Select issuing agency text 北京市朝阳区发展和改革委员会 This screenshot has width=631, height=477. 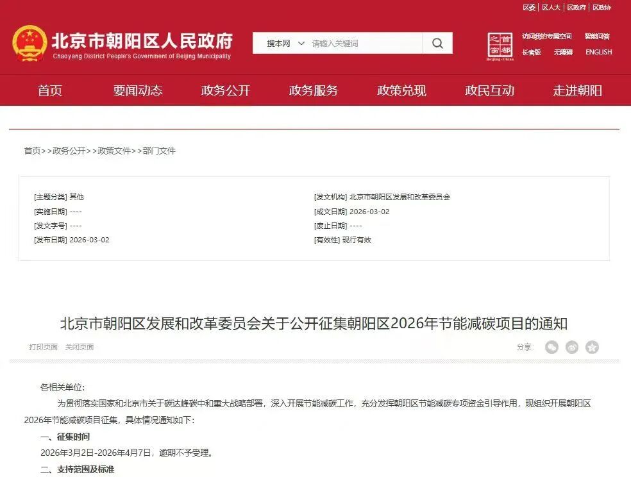coord(400,197)
